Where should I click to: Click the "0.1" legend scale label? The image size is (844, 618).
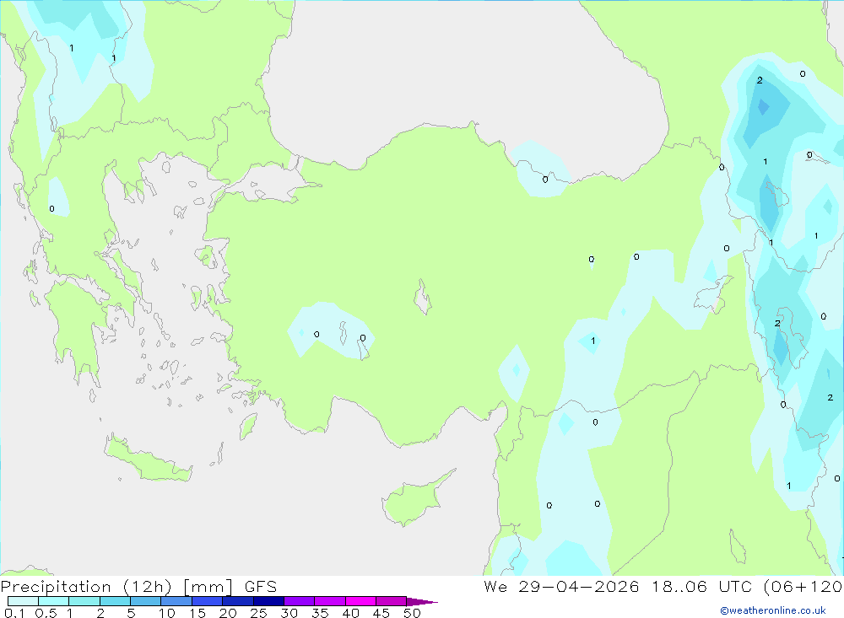[x=14, y=613]
